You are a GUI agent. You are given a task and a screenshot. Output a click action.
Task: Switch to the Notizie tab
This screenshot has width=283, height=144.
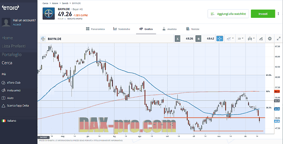(193, 29)
